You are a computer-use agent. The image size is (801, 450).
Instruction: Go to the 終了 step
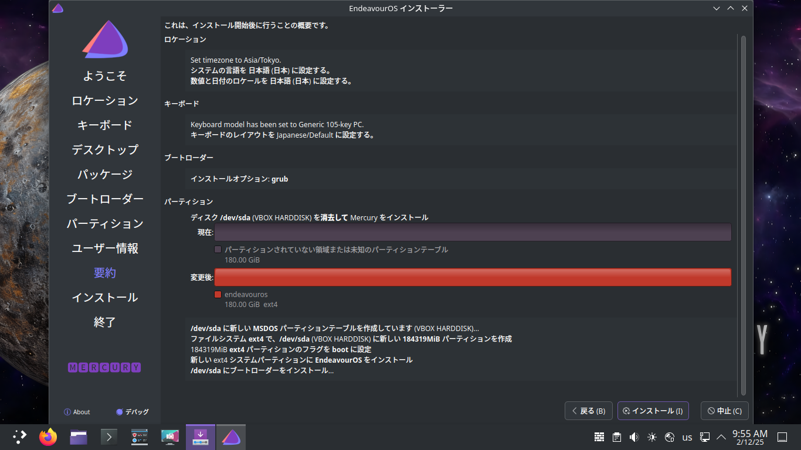(105, 322)
